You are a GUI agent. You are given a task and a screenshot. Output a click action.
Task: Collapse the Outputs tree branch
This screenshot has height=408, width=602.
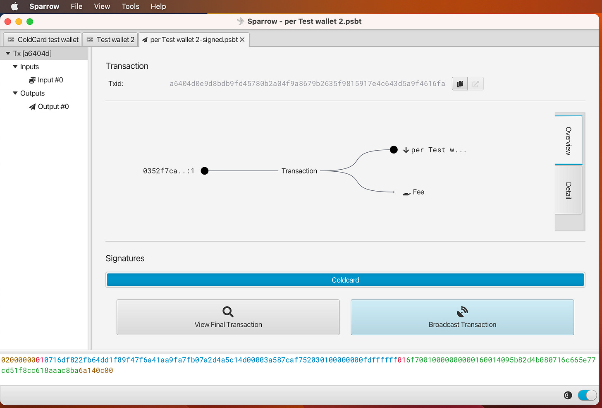15,93
